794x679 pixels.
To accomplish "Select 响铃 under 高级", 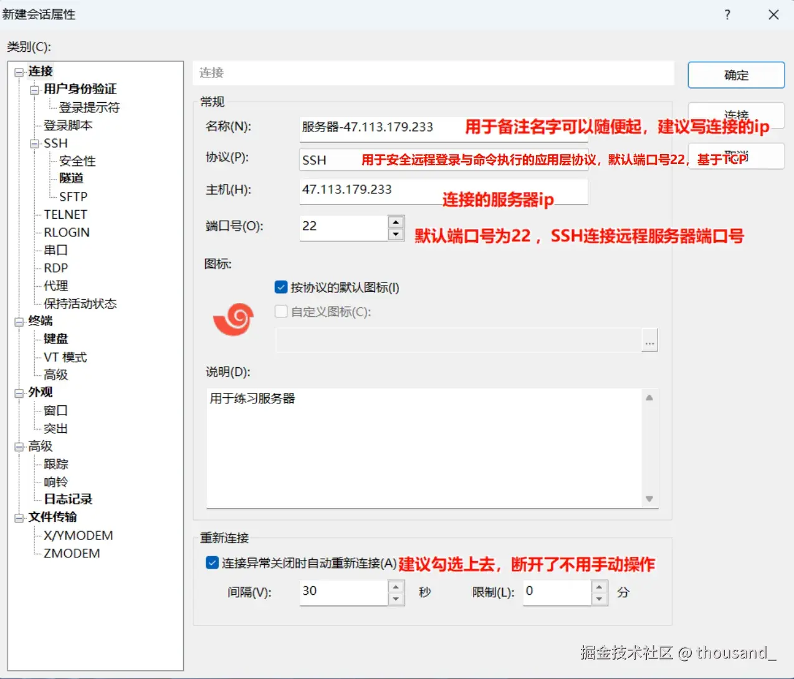I will 55,482.
